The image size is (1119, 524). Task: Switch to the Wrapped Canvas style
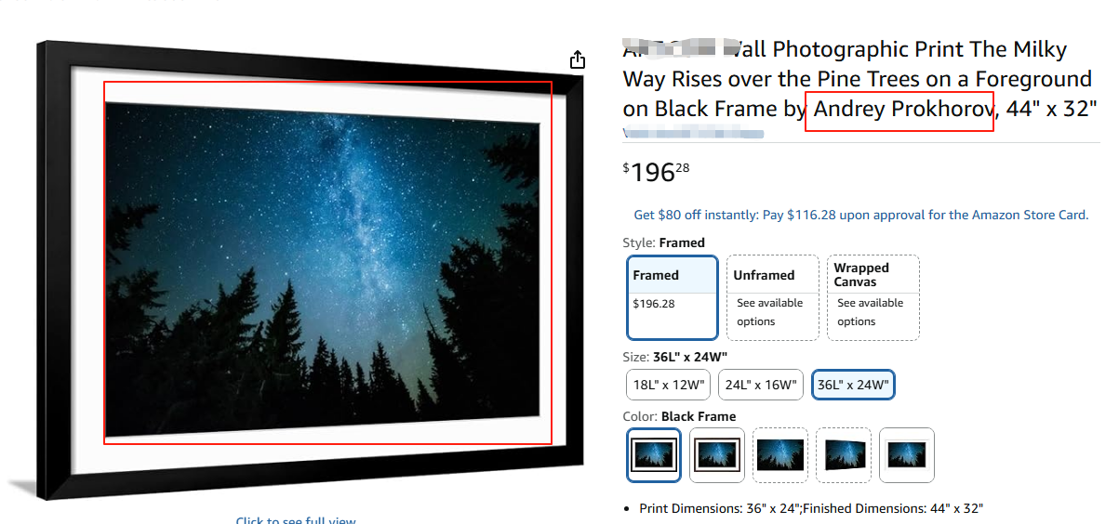pyautogui.click(x=873, y=297)
